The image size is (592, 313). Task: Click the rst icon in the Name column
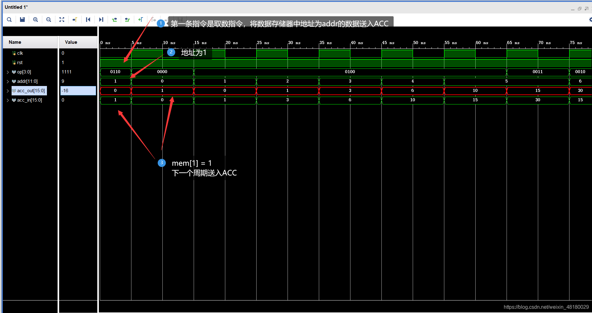14,63
